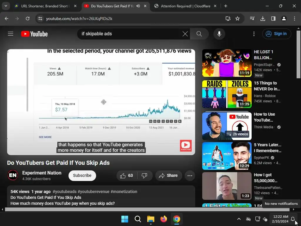Click the search input field
Screen dimensions: 301x226
coord(131,34)
